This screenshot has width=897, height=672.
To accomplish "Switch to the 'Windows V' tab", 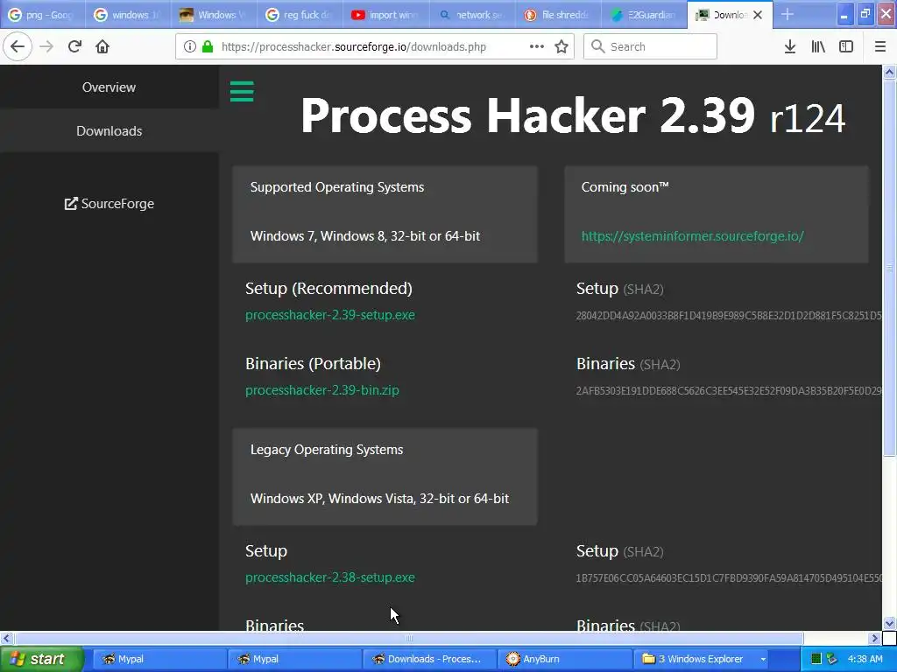I will 214,15.
